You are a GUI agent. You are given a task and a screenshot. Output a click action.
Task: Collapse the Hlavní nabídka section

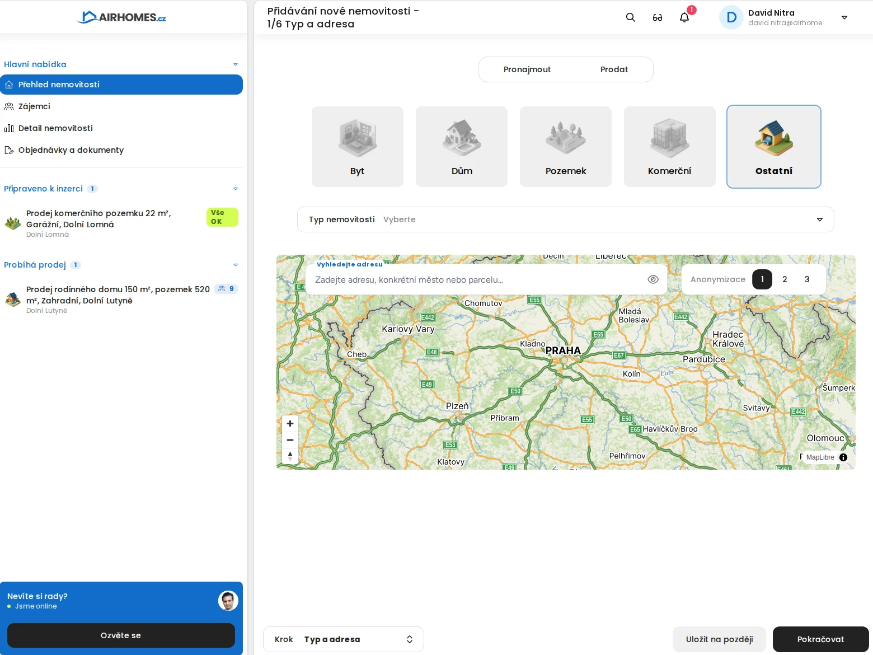[236, 64]
